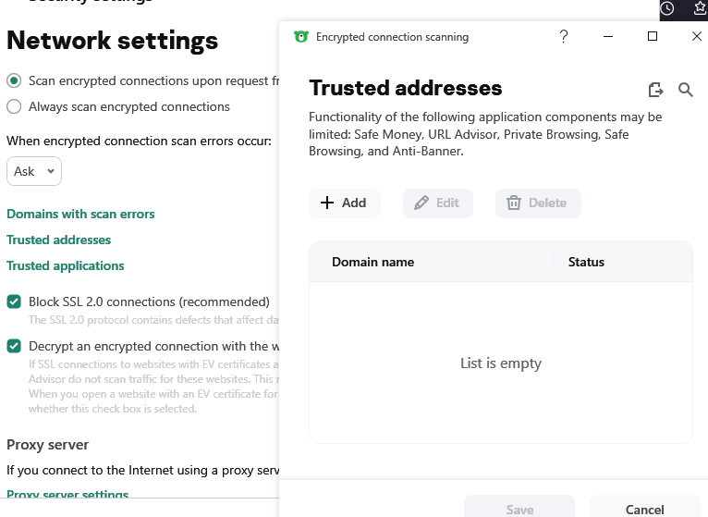
Task: Click the Status column header
Action: (x=586, y=262)
